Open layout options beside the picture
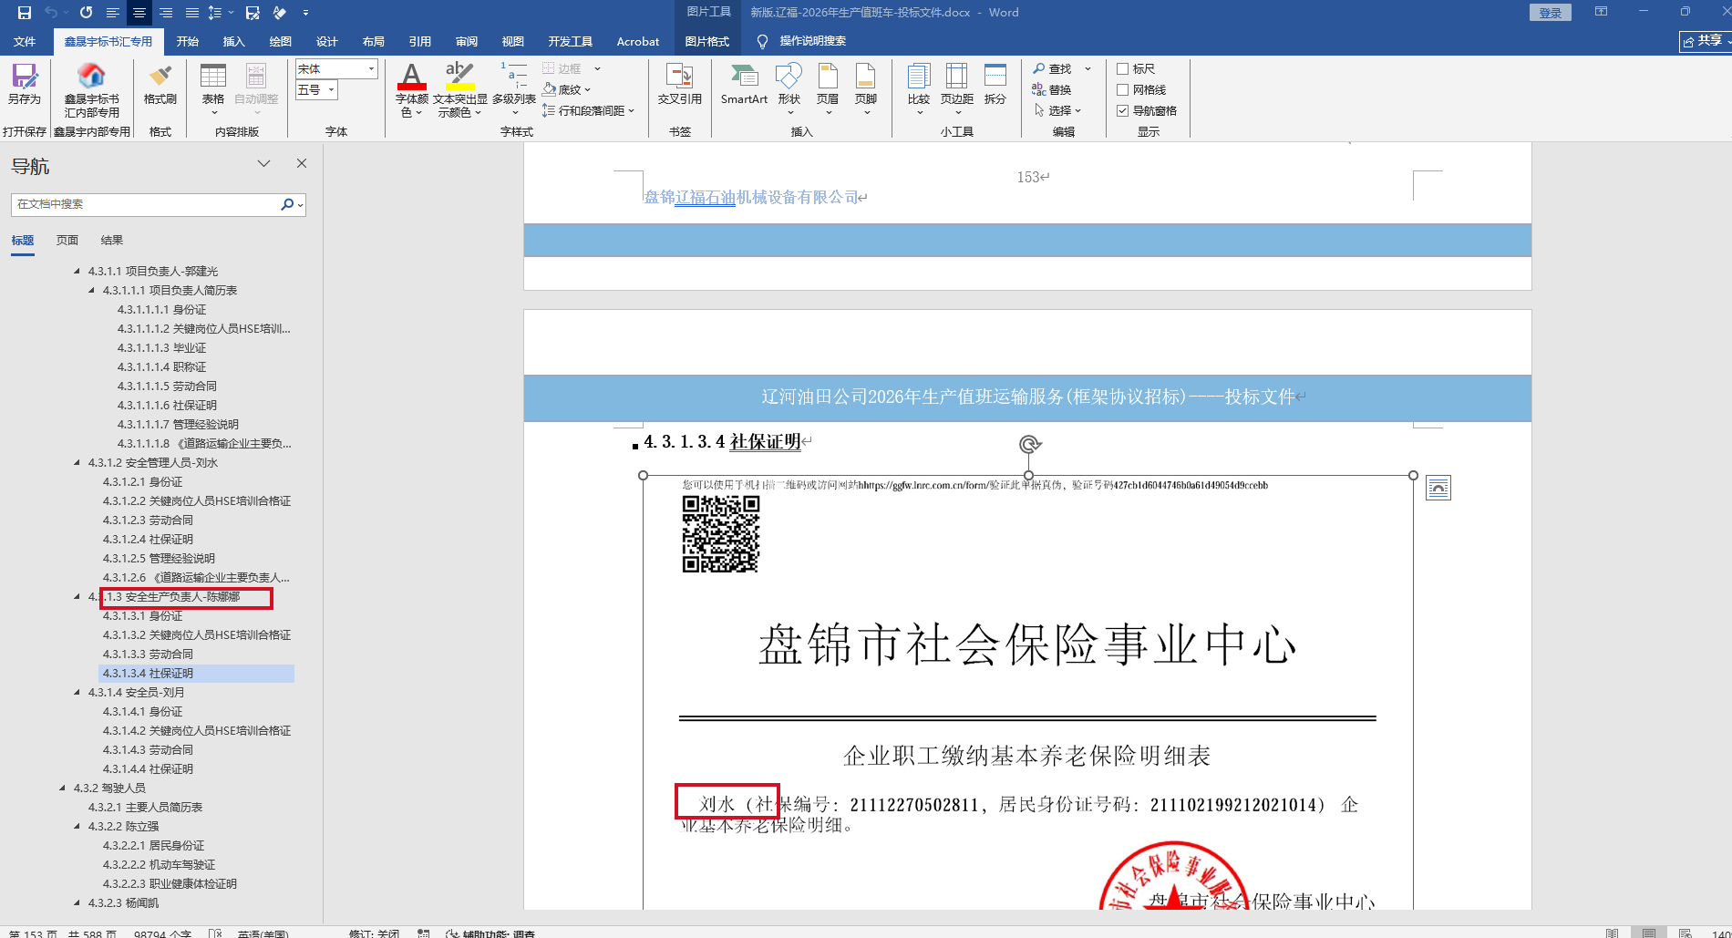This screenshot has height=938, width=1732. 1438,489
